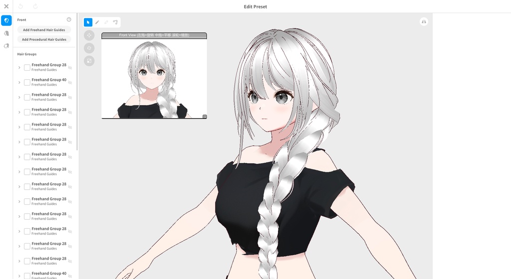The height and width of the screenshot is (279, 511).
Task: Choose the pencil draw tool
Action: [97, 22]
